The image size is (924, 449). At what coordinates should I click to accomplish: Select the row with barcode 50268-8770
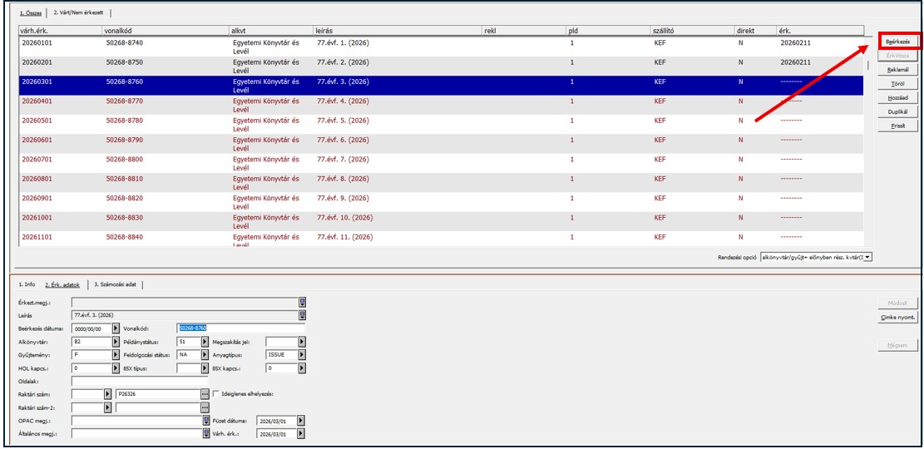(442, 105)
